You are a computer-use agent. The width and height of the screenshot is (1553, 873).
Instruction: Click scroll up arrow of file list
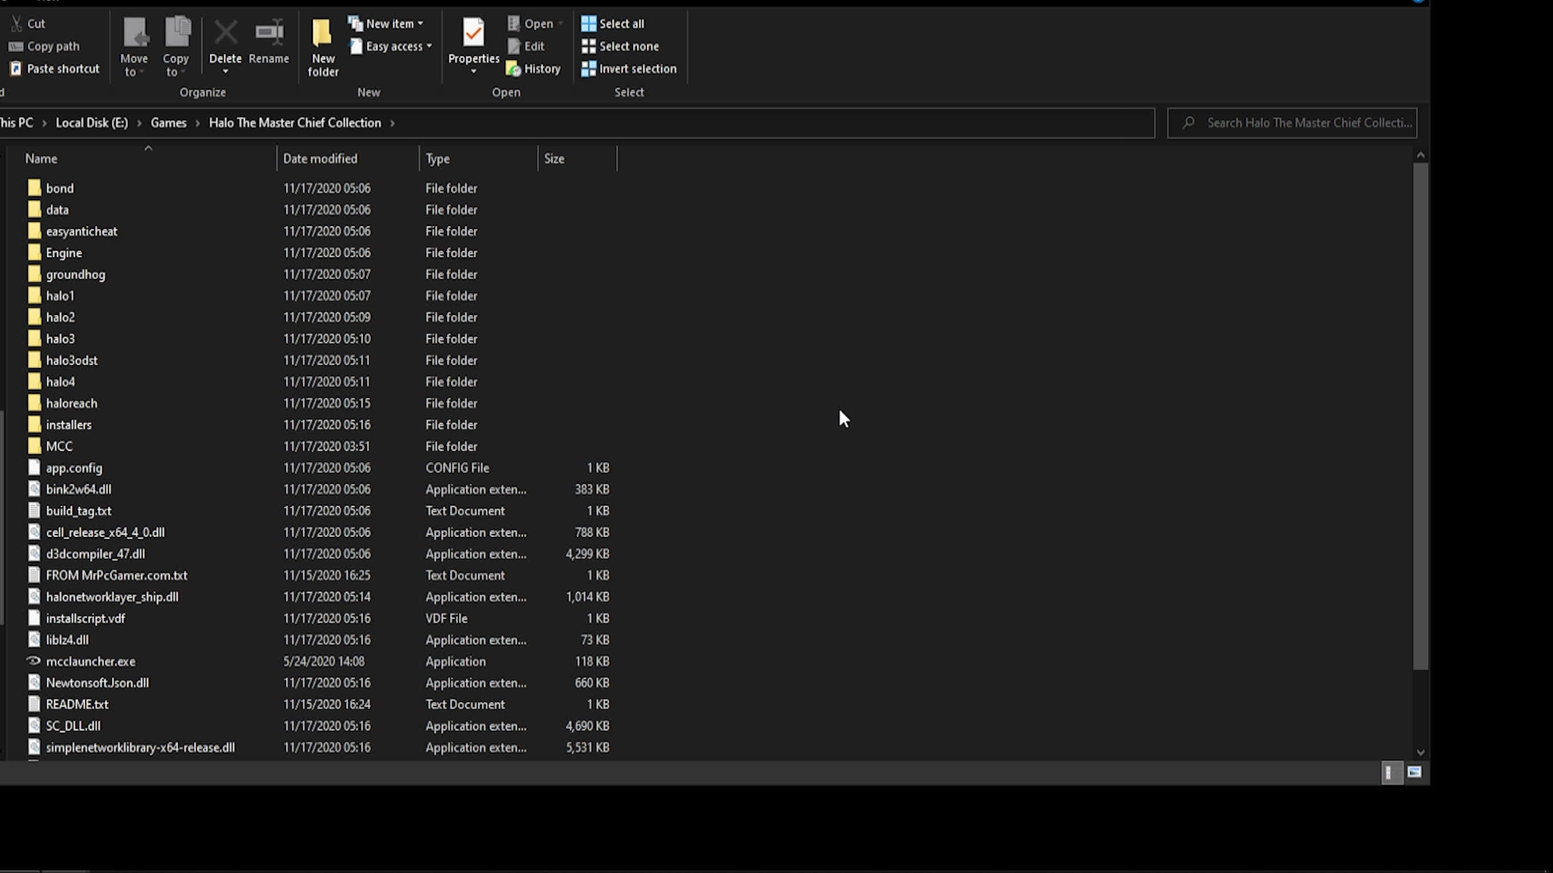[1421, 155]
